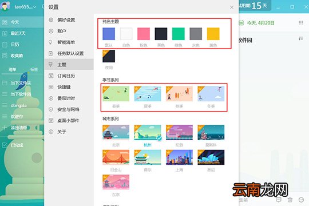Open the user avatar in the sidebar
309x206 pixels.
point(5,6)
